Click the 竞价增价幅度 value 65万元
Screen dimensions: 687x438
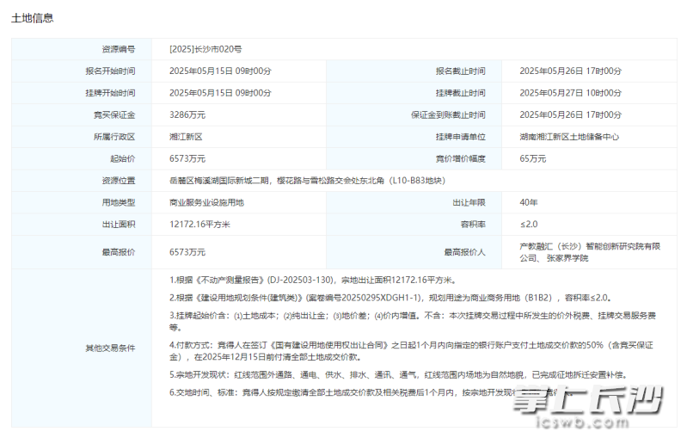[x=533, y=158]
